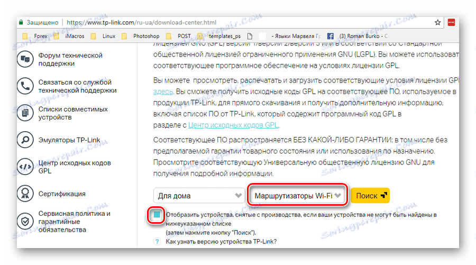The width and height of the screenshot is (476, 265).
Task: Open the templates_ps bookmarks folder
Action: [219, 36]
